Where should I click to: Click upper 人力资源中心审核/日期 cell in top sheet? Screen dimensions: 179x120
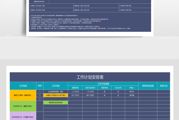tap(135, 6)
